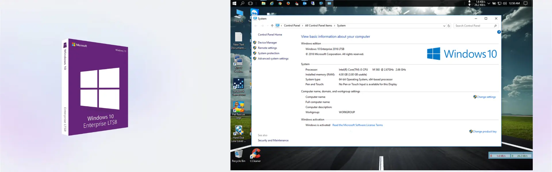The image size is (552, 172).
Task: Select the active System window taskbar button
Action: click(329, 3)
